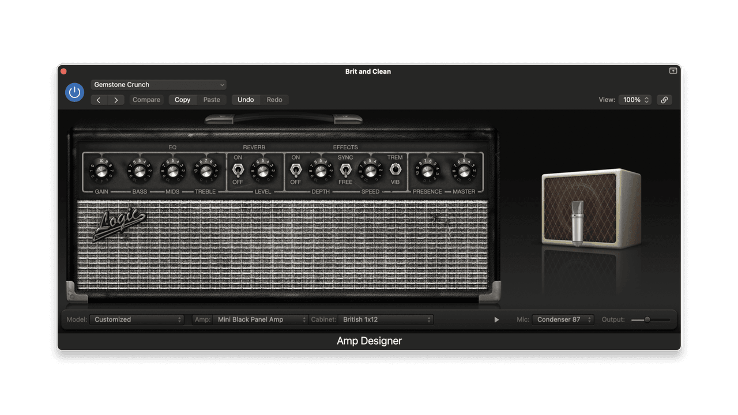Open the Mic dropdown showing Condenser 87
The height and width of the screenshot is (415, 738).
[x=563, y=319]
